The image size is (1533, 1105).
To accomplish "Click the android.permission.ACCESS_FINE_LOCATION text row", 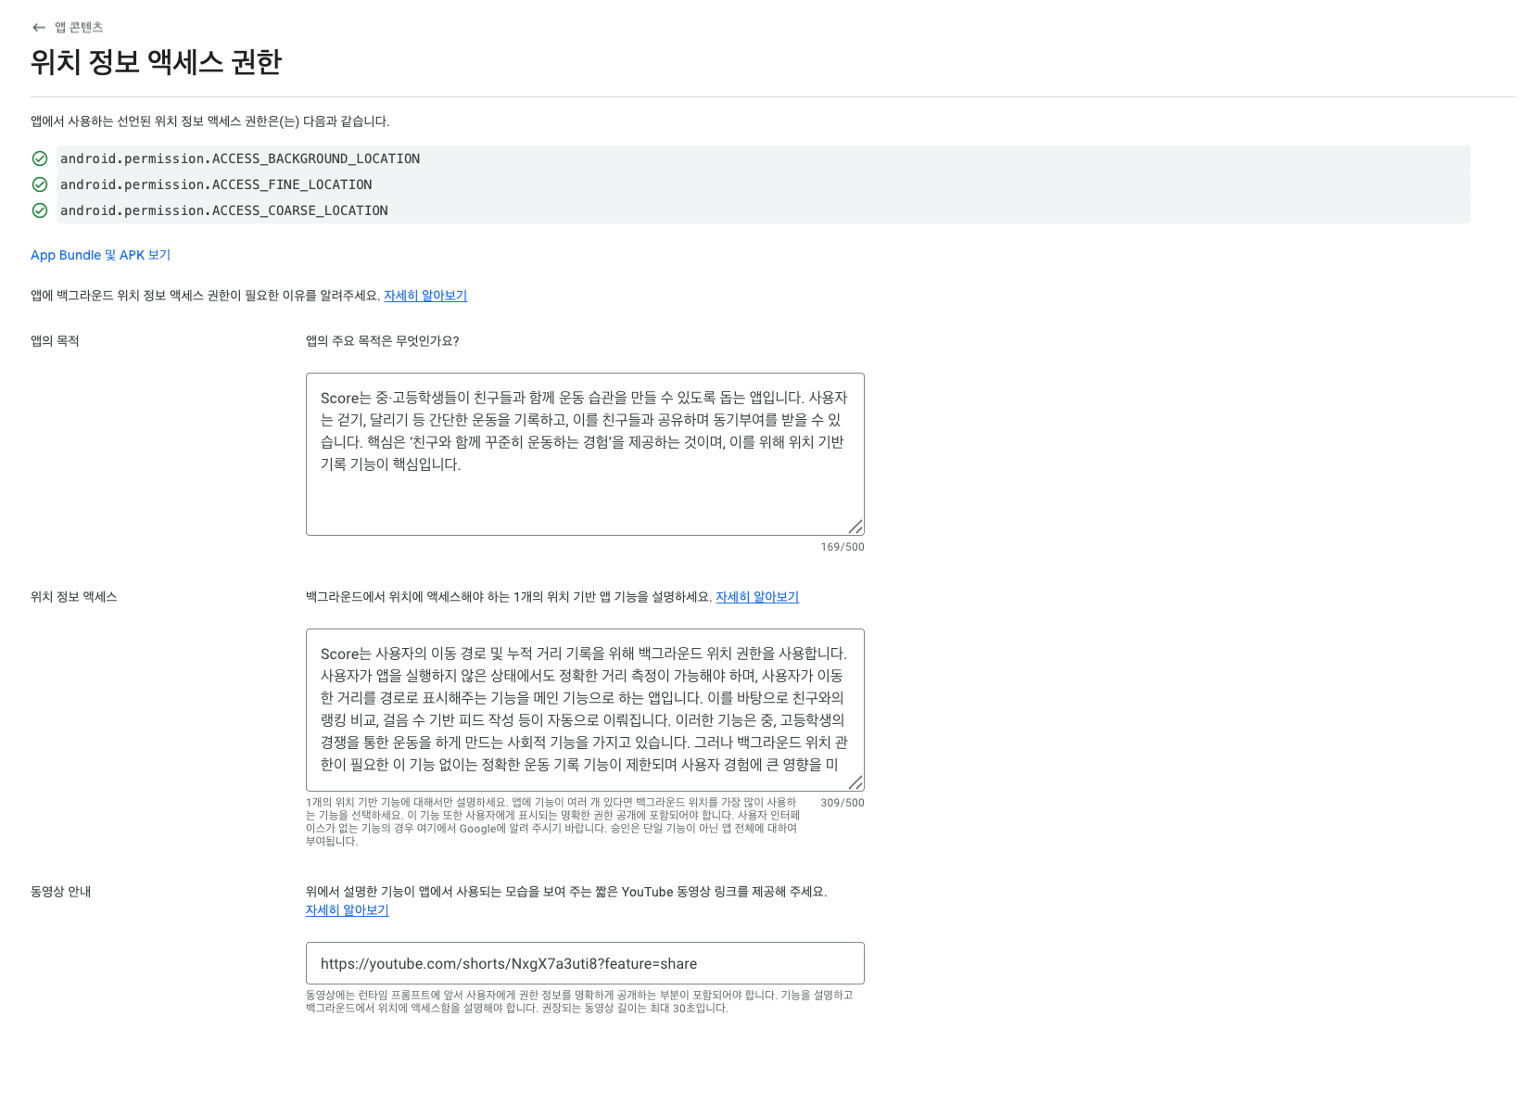I will [x=763, y=184].
